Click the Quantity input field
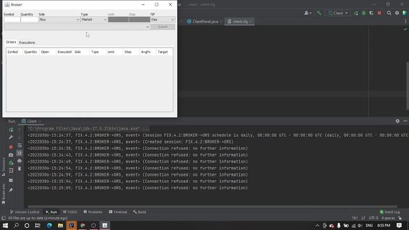Image resolution: width=409 pixels, height=230 pixels. tap(29, 20)
